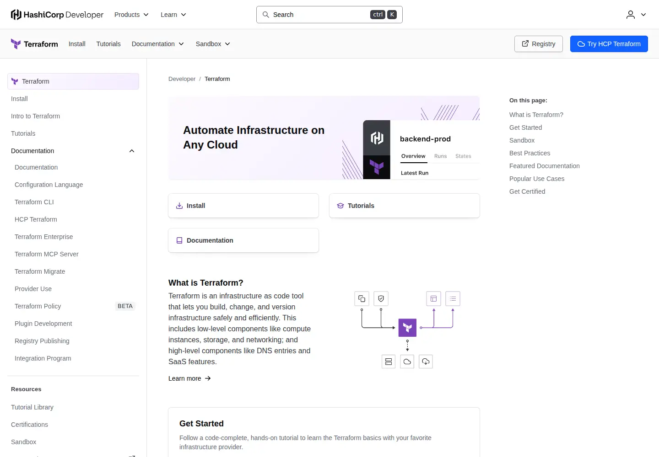Screen dimensions: 659x457
Task: Click the Developer breadcrumb link
Action: pos(182,79)
